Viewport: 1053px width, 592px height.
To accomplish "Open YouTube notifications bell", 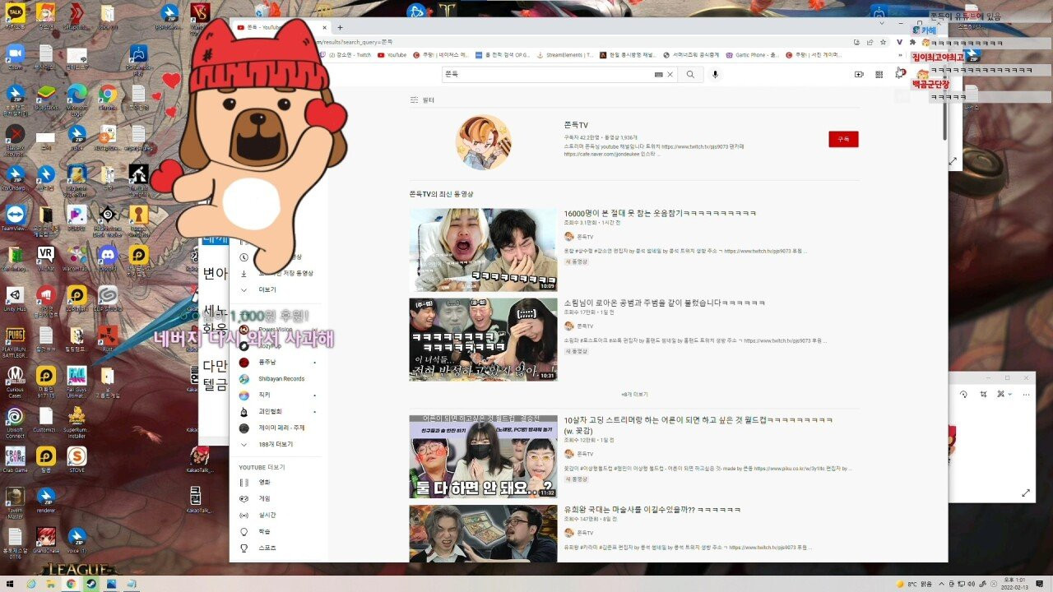I will pos(899,74).
